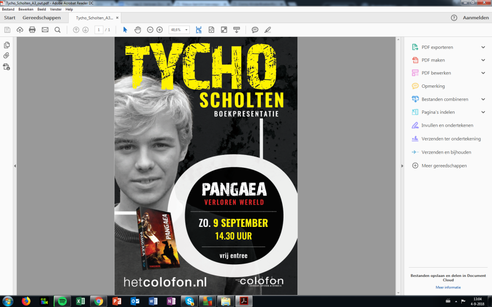Send the file by email
This screenshot has height=307, width=492.
(45, 30)
